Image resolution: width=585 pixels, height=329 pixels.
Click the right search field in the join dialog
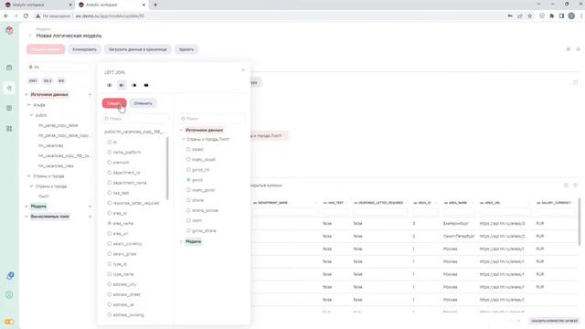click(212, 119)
